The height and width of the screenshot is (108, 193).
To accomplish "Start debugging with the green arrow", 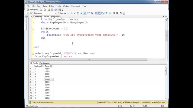I will [x=68, y=13].
